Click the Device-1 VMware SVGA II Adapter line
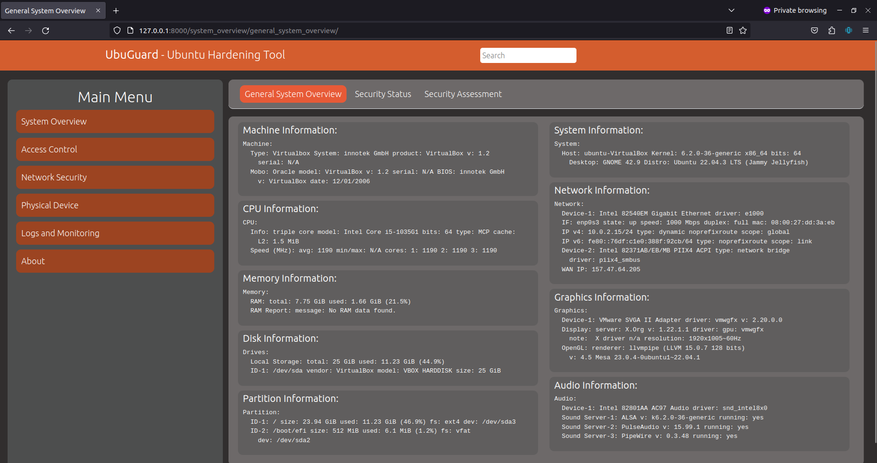The height and width of the screenshot is (463, 877). (672, 320)
